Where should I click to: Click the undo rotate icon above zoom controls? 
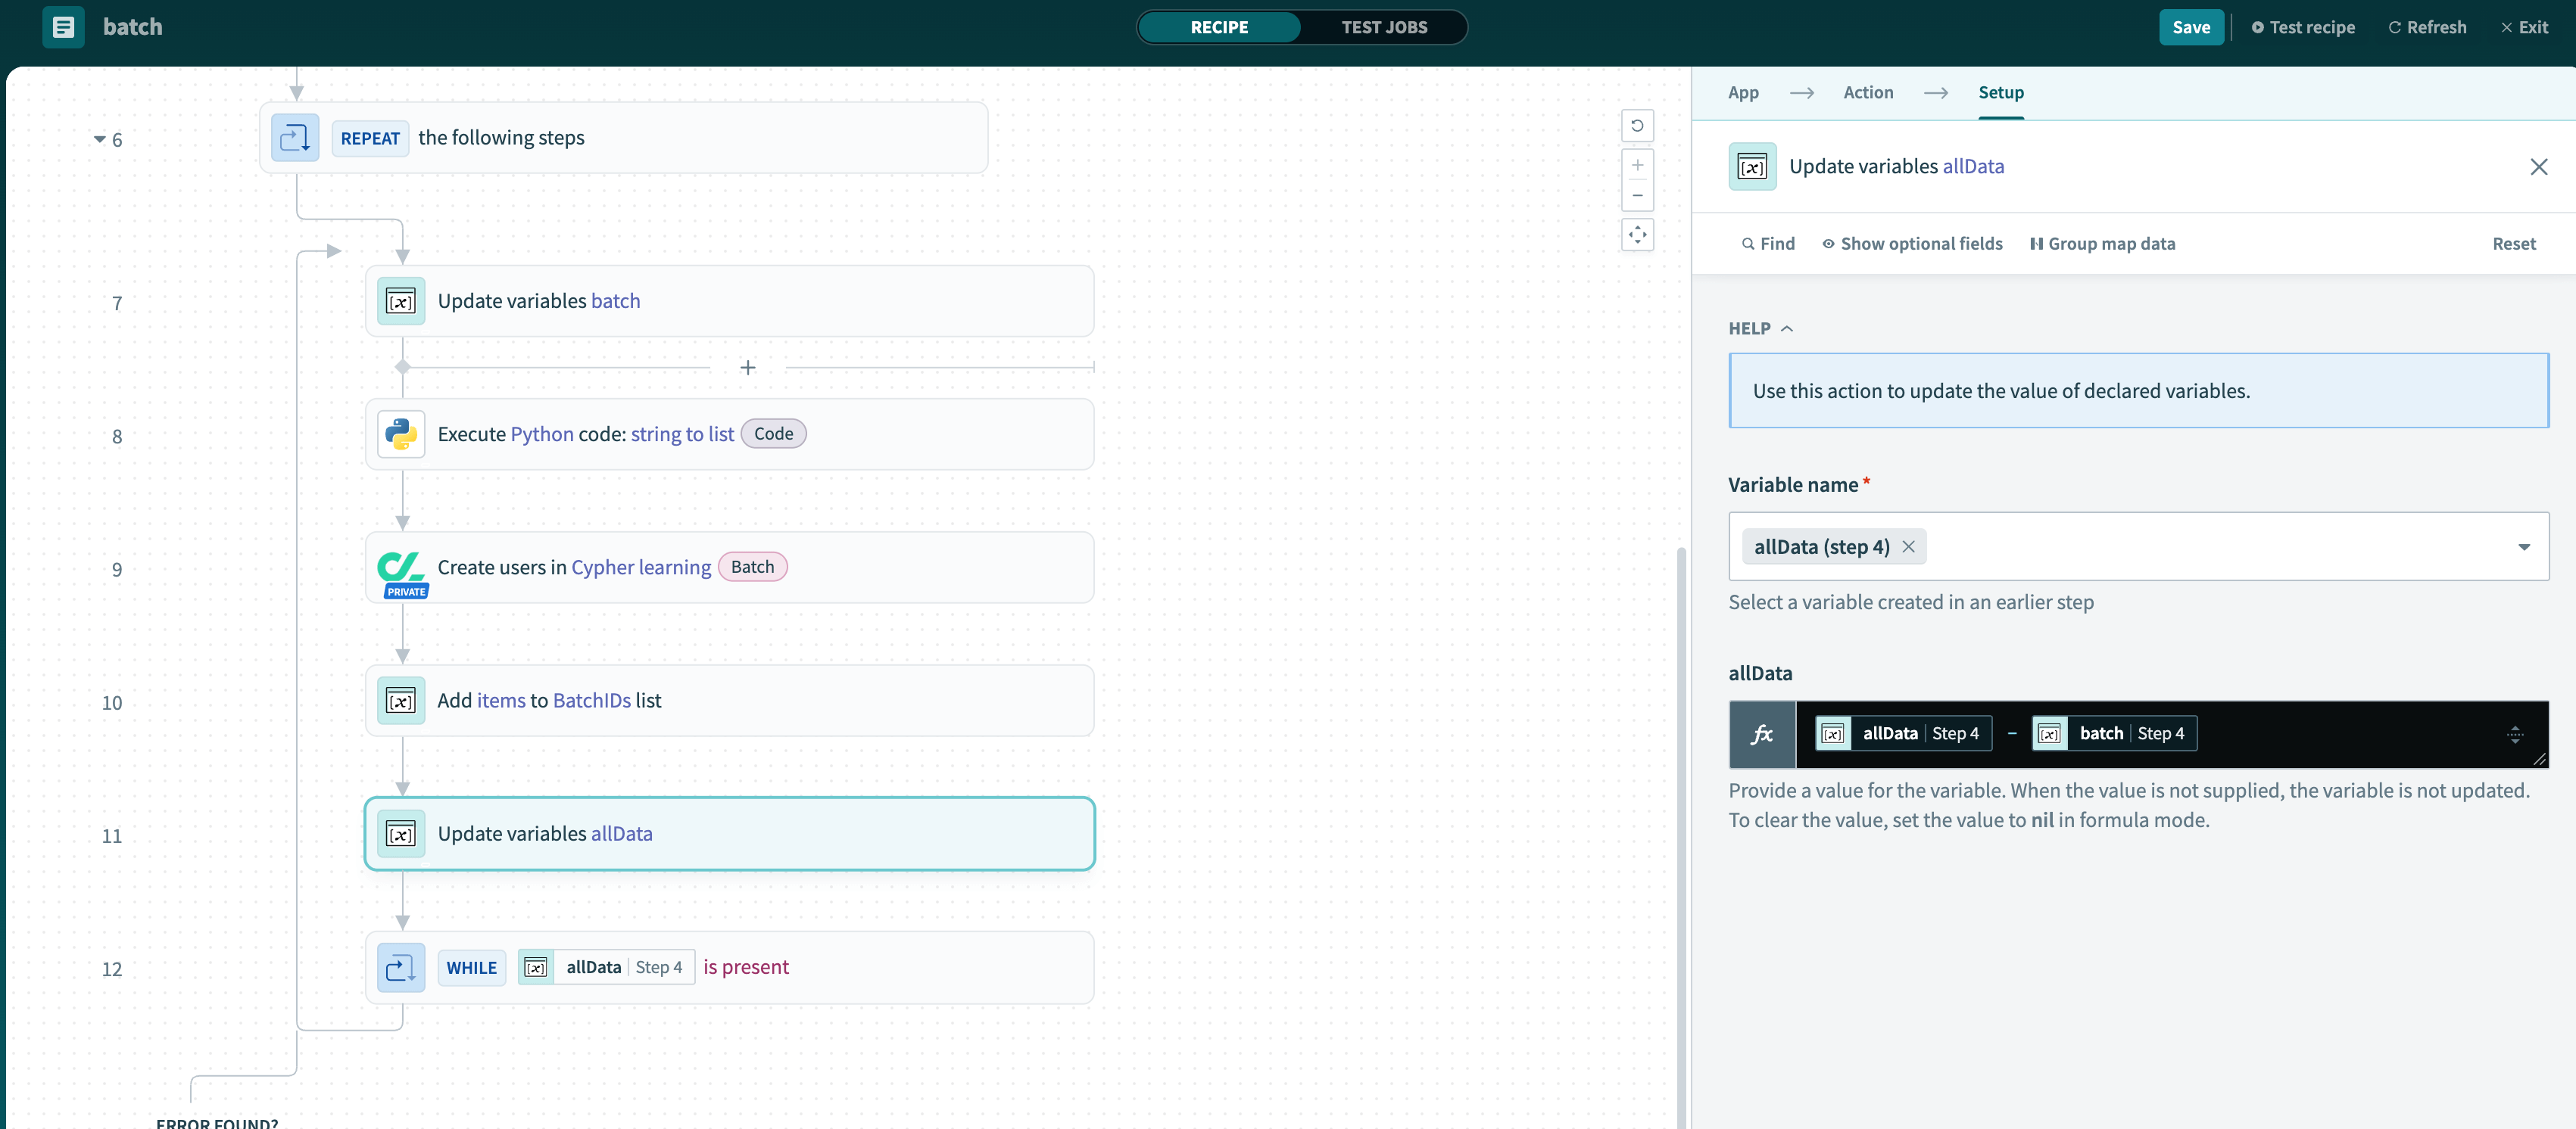1637,126
